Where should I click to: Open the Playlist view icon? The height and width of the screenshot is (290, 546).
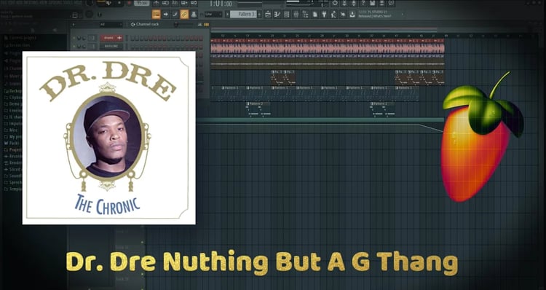(x=268, y=15)
